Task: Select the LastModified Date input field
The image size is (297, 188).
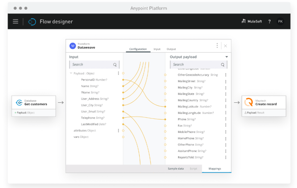Action: [x=93, y=124]
